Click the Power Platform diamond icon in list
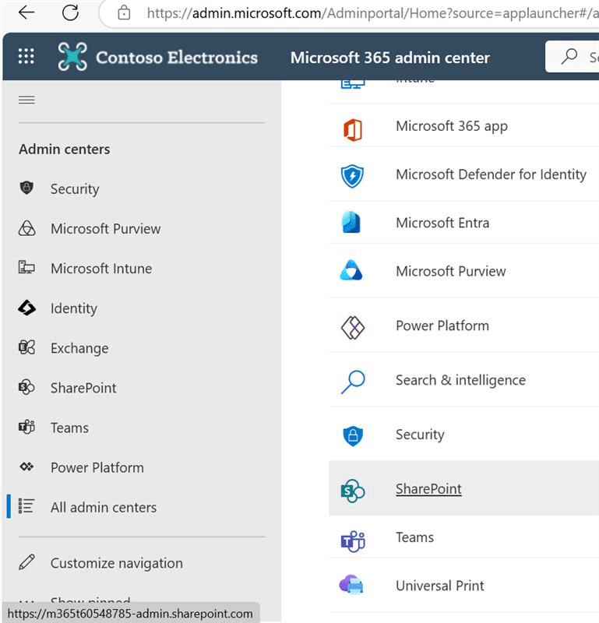Viewport: 599px width, 623px height. coord(353,326)
